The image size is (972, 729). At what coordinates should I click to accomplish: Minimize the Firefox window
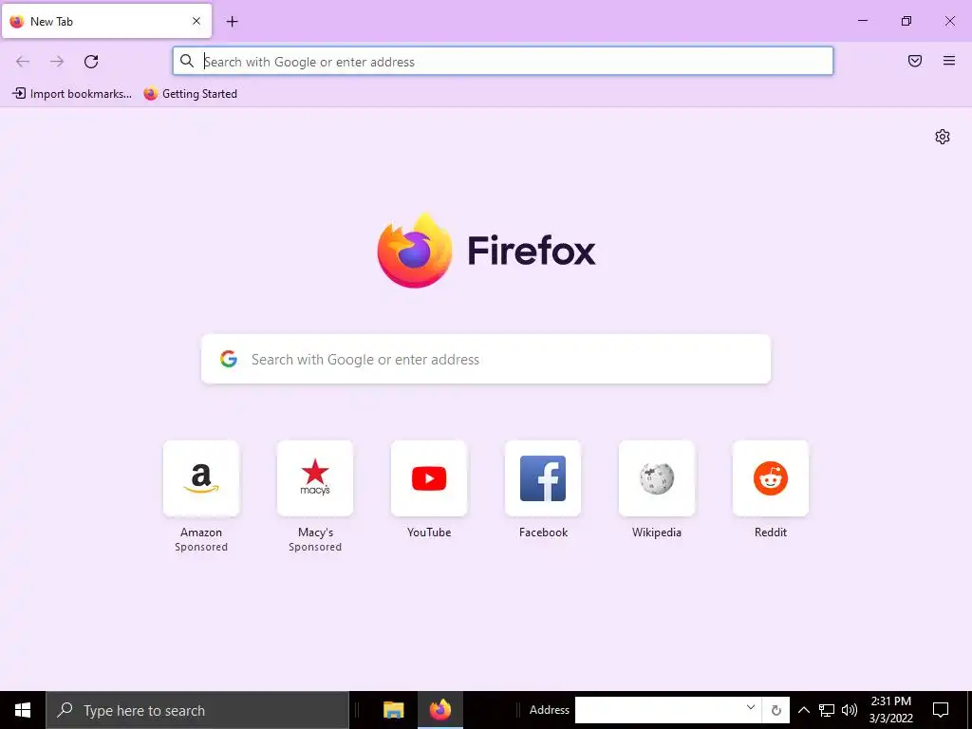(x=862, y=21)
